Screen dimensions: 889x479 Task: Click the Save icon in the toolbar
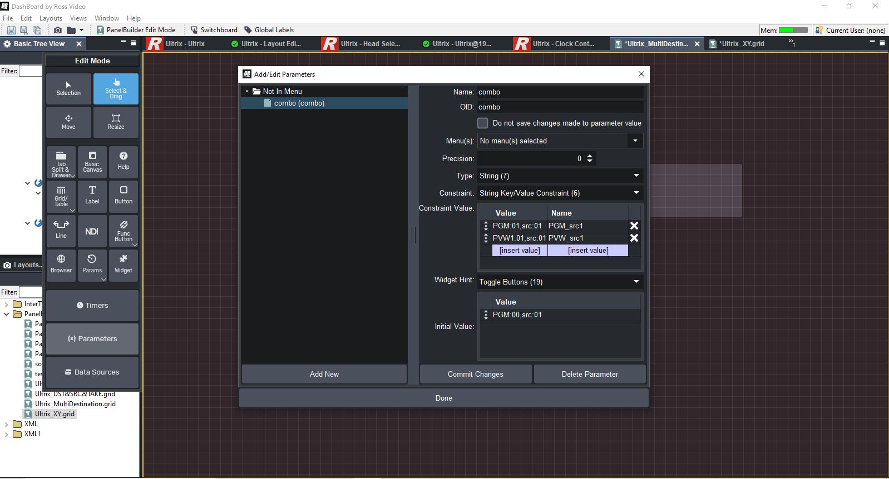(11, 30)
